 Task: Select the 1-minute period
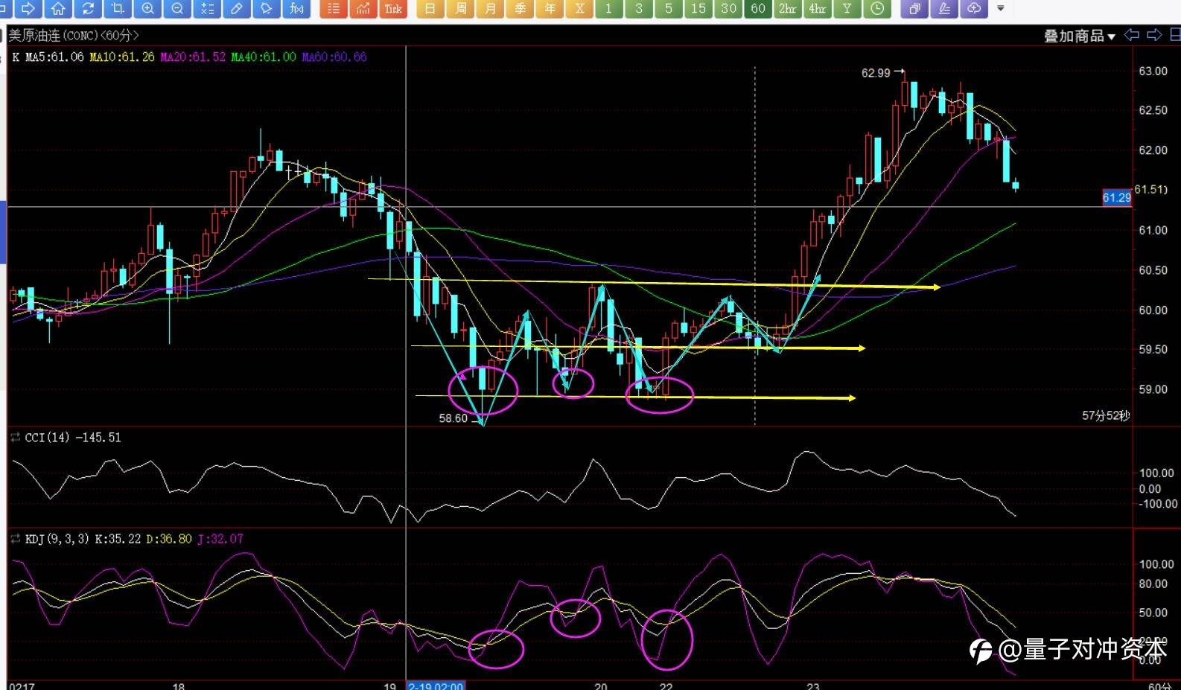(x=609, y=8)
